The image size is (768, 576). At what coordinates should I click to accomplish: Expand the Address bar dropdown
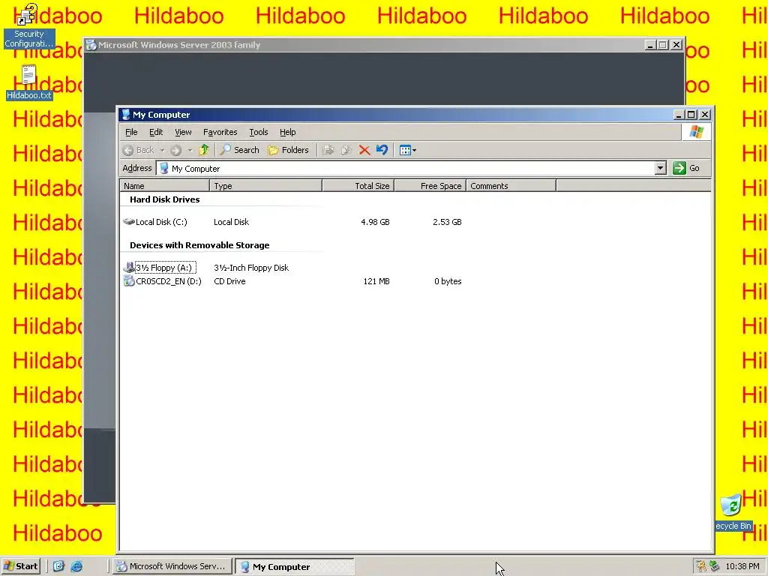point(660,168)
